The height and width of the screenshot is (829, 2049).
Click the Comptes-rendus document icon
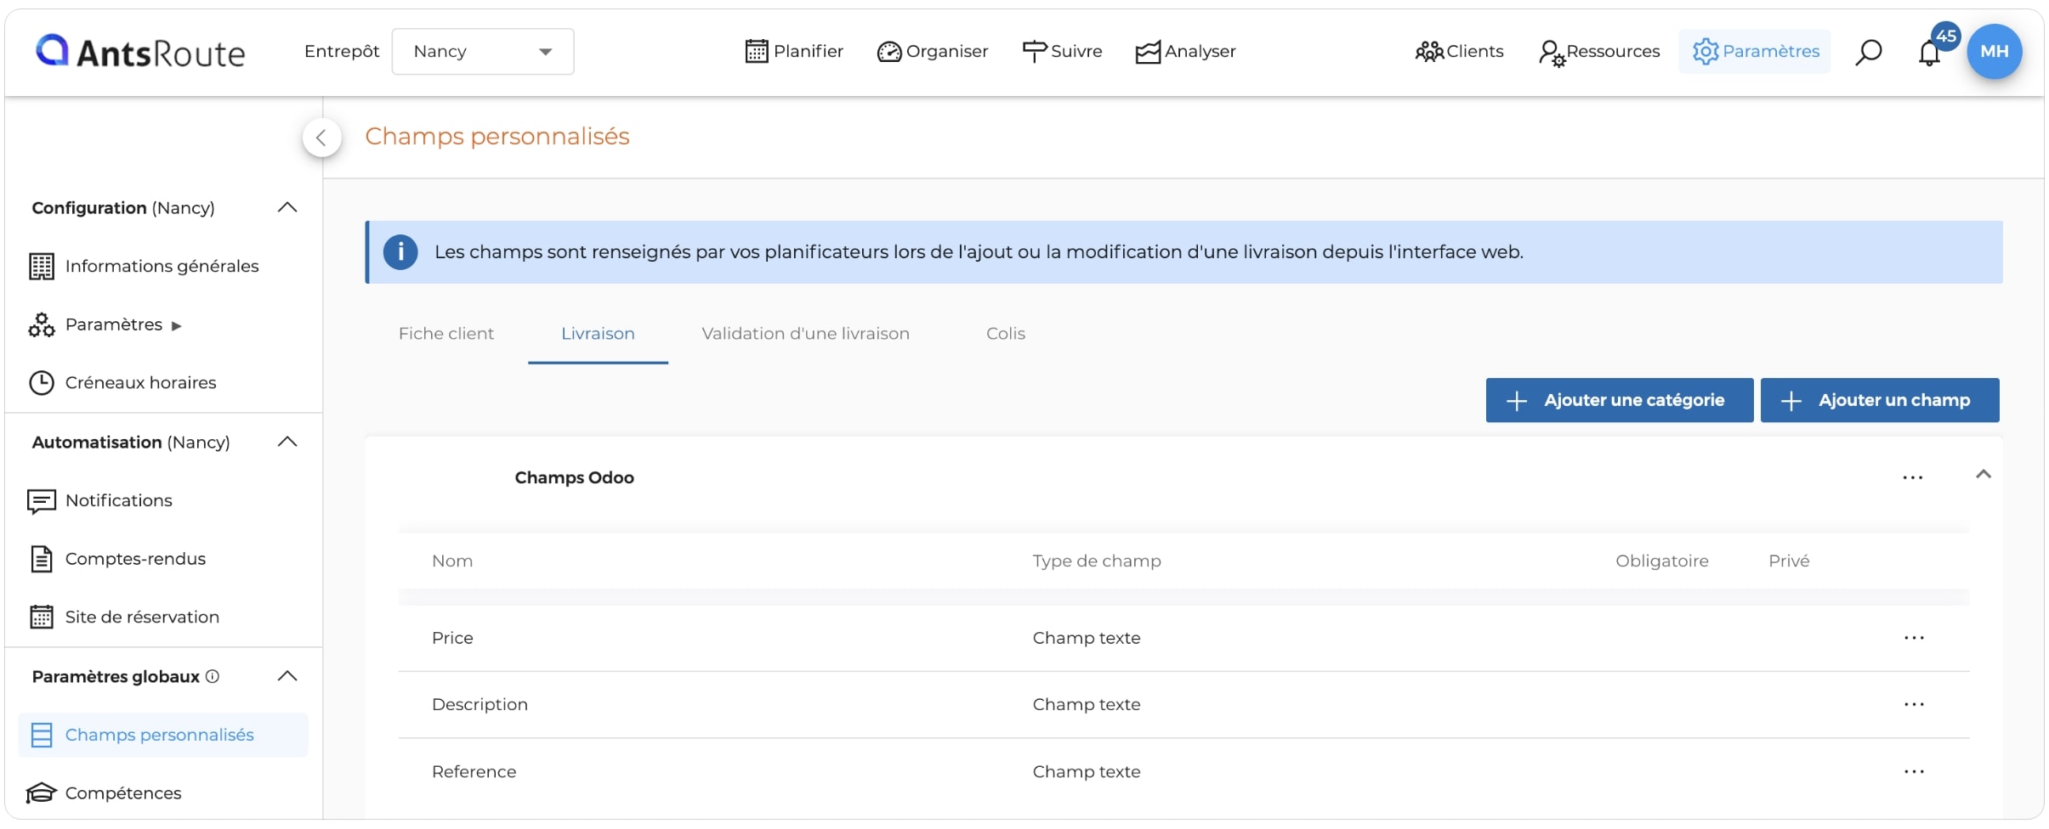pos(42,559)
